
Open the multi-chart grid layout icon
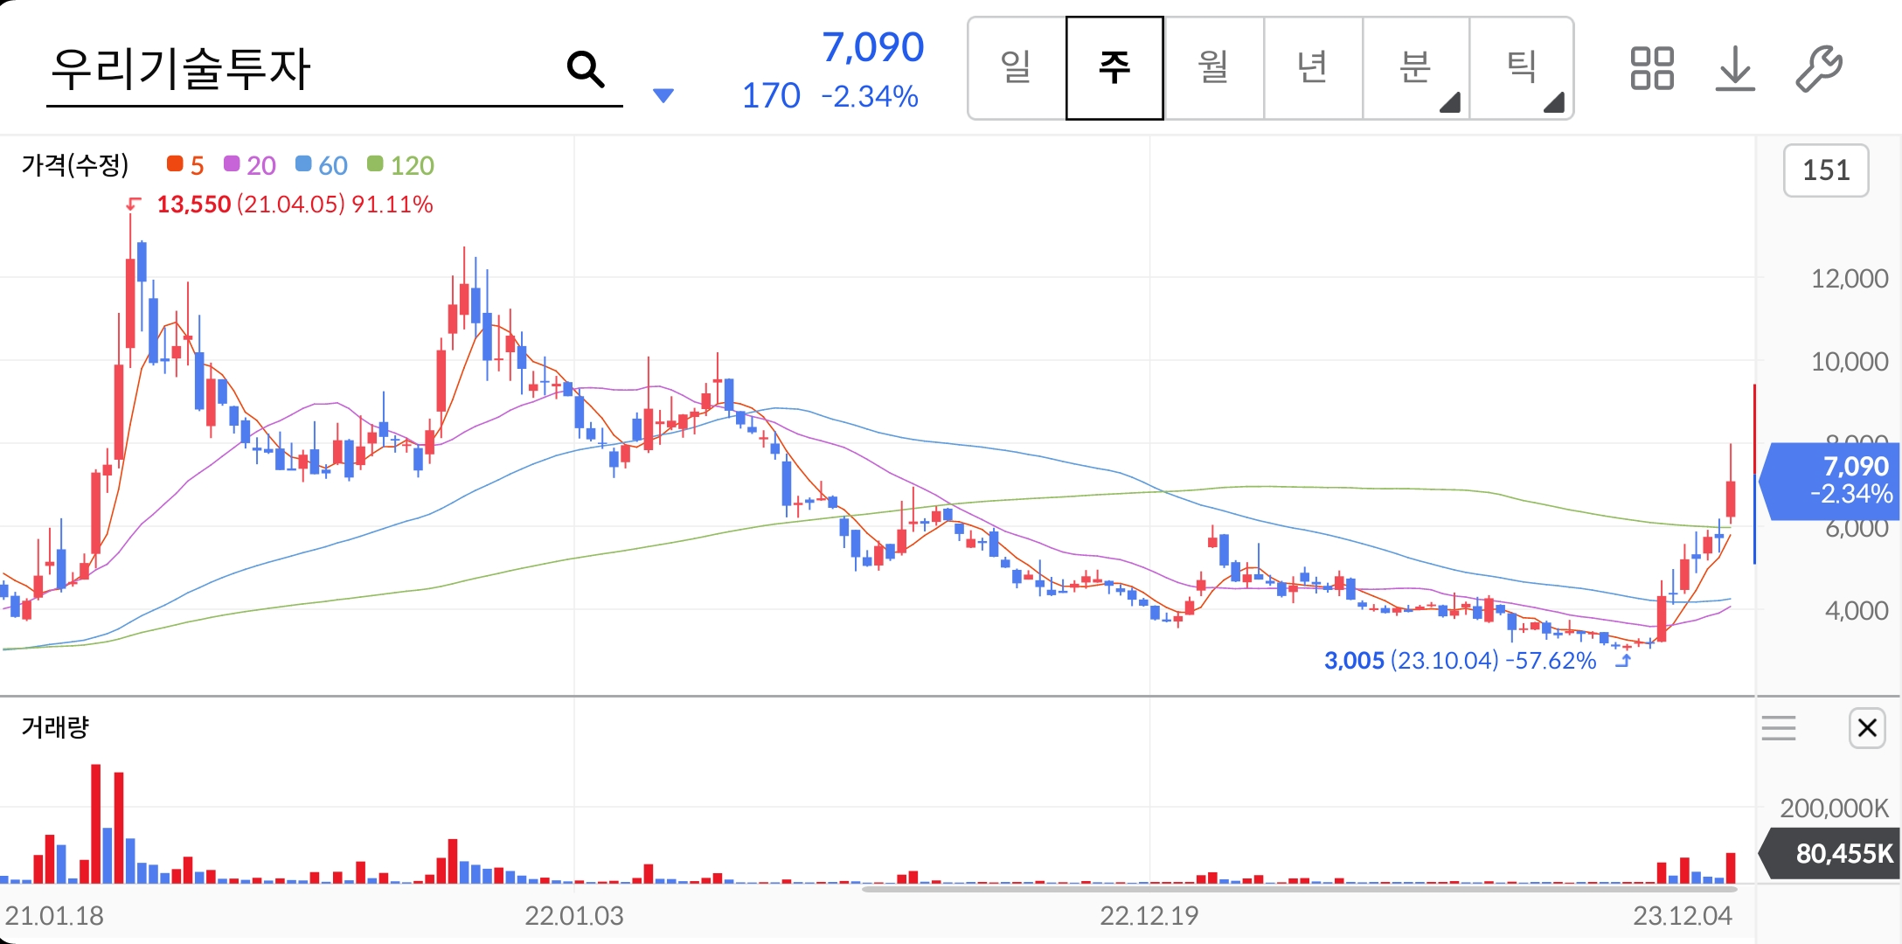click(1651, 69)
